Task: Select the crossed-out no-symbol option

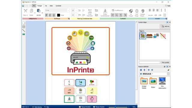Action: (163, 36)
